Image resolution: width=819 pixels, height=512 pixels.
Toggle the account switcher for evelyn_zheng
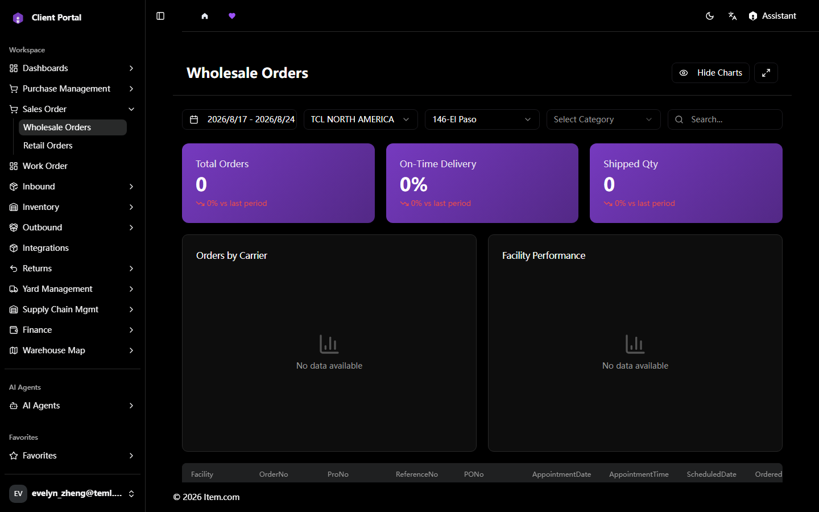point(73,493)
